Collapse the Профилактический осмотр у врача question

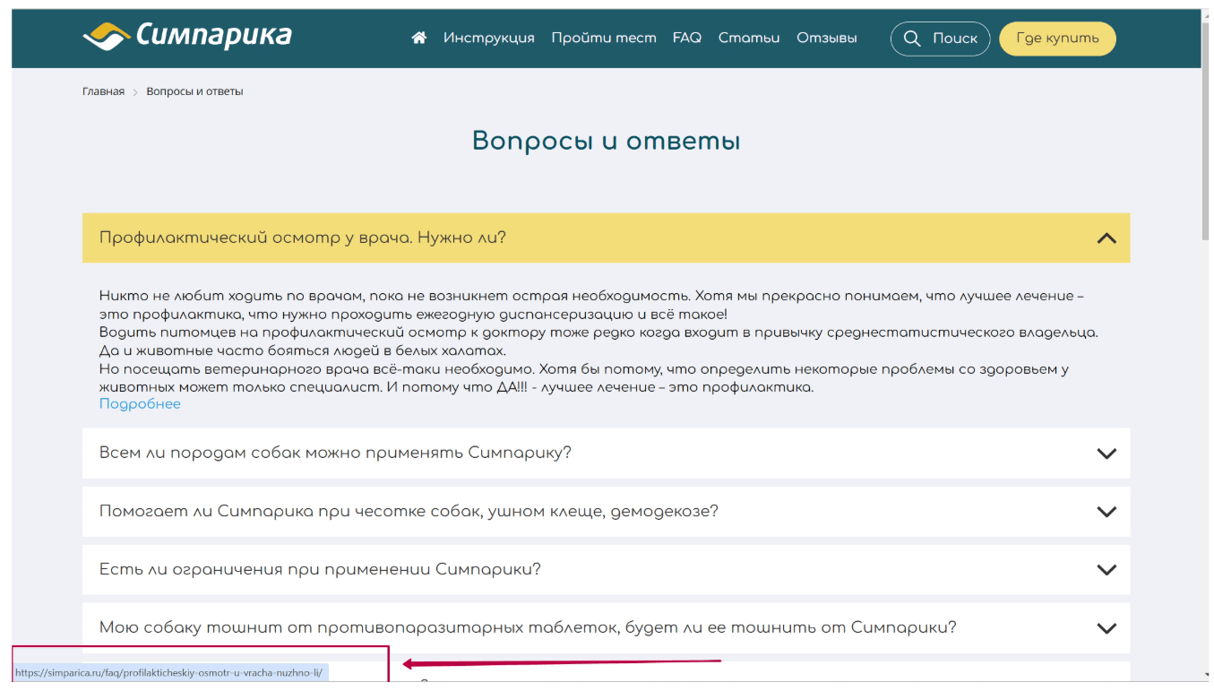pos(606,238)
